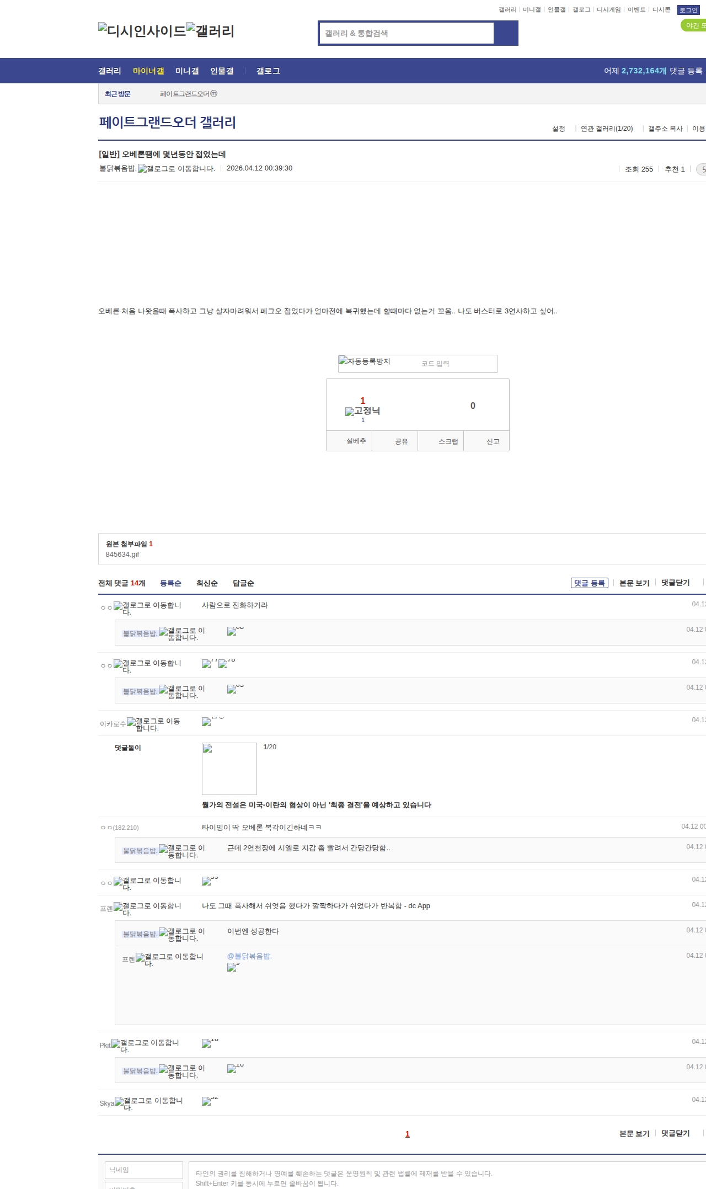Click the gallog icon beside 이카로수
Viewport: 706px width, 1189px height.
click(154, 724)
